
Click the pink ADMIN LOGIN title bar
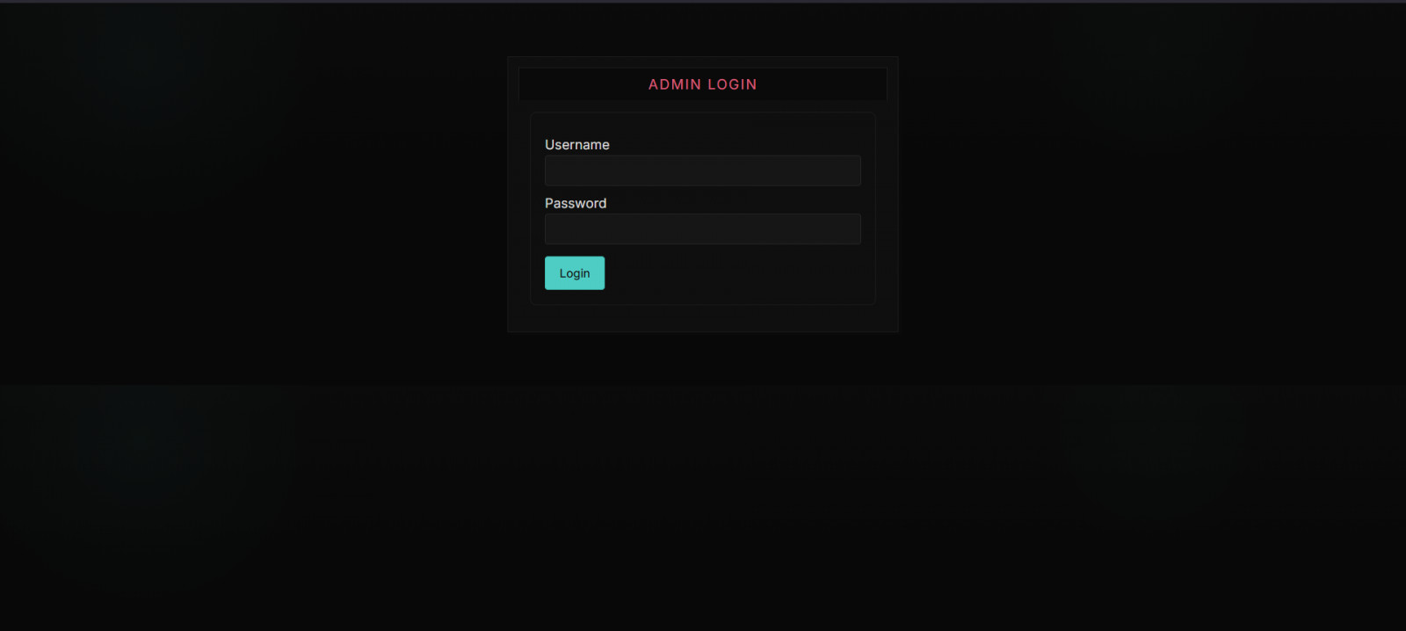point(702,84)
